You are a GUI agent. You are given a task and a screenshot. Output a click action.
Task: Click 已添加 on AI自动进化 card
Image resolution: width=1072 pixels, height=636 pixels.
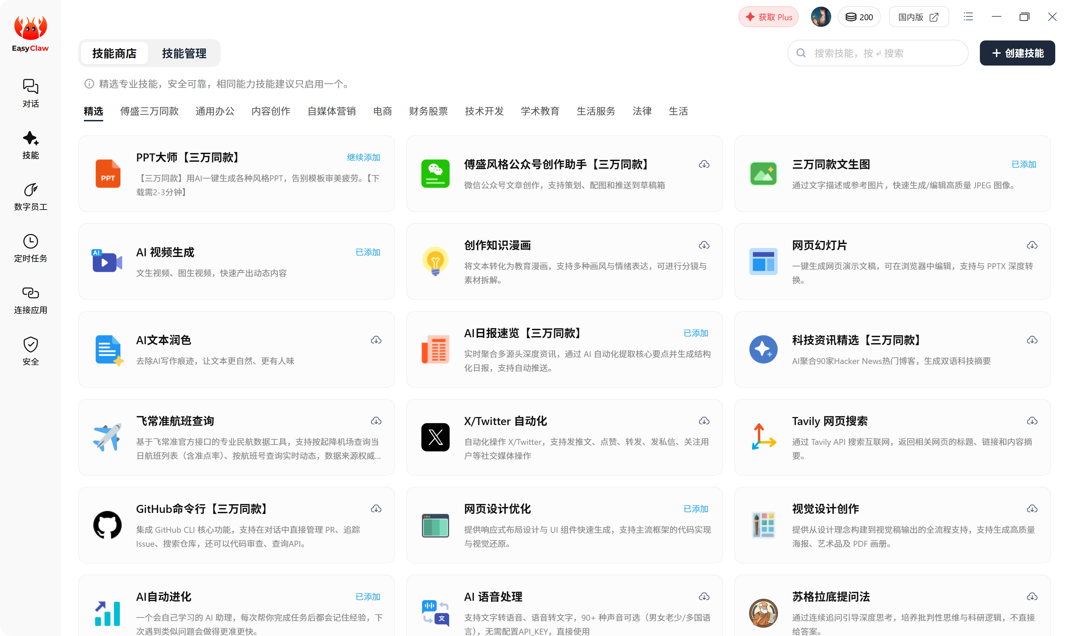point(367,597)
